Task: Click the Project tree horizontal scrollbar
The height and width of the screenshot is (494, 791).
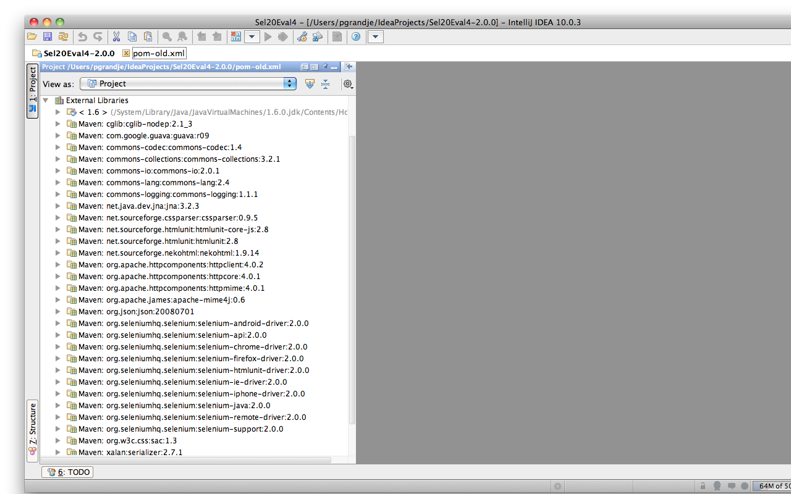Action: pyautogui.click(x=185, y=460)
